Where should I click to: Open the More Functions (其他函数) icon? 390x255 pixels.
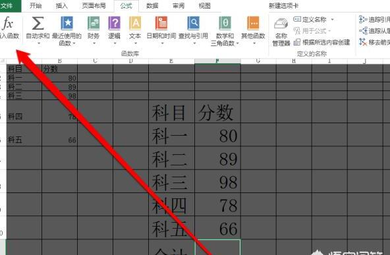253,23
